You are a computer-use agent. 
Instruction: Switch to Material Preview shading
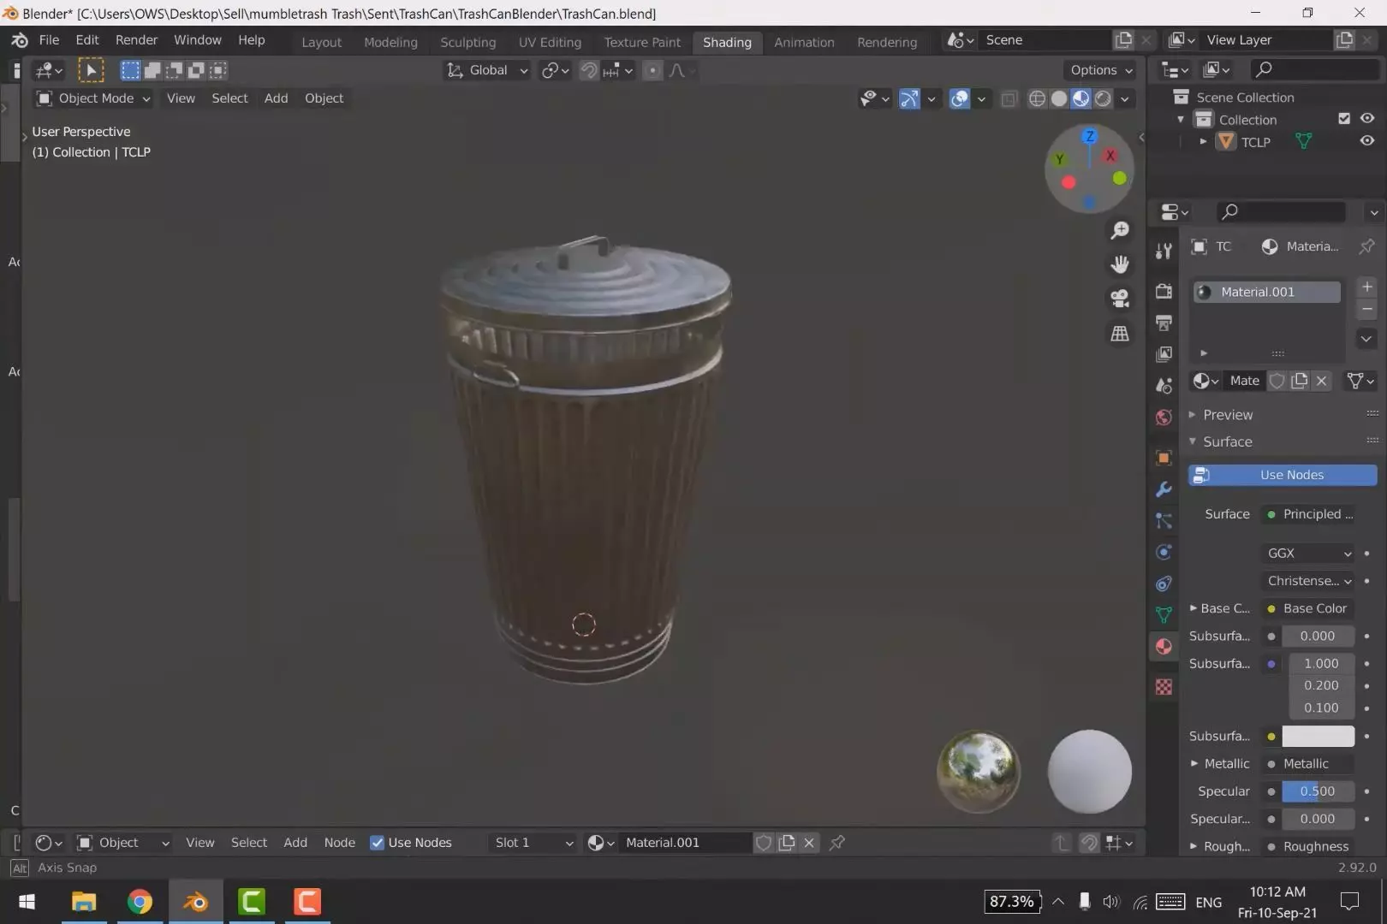point(1081,98)
